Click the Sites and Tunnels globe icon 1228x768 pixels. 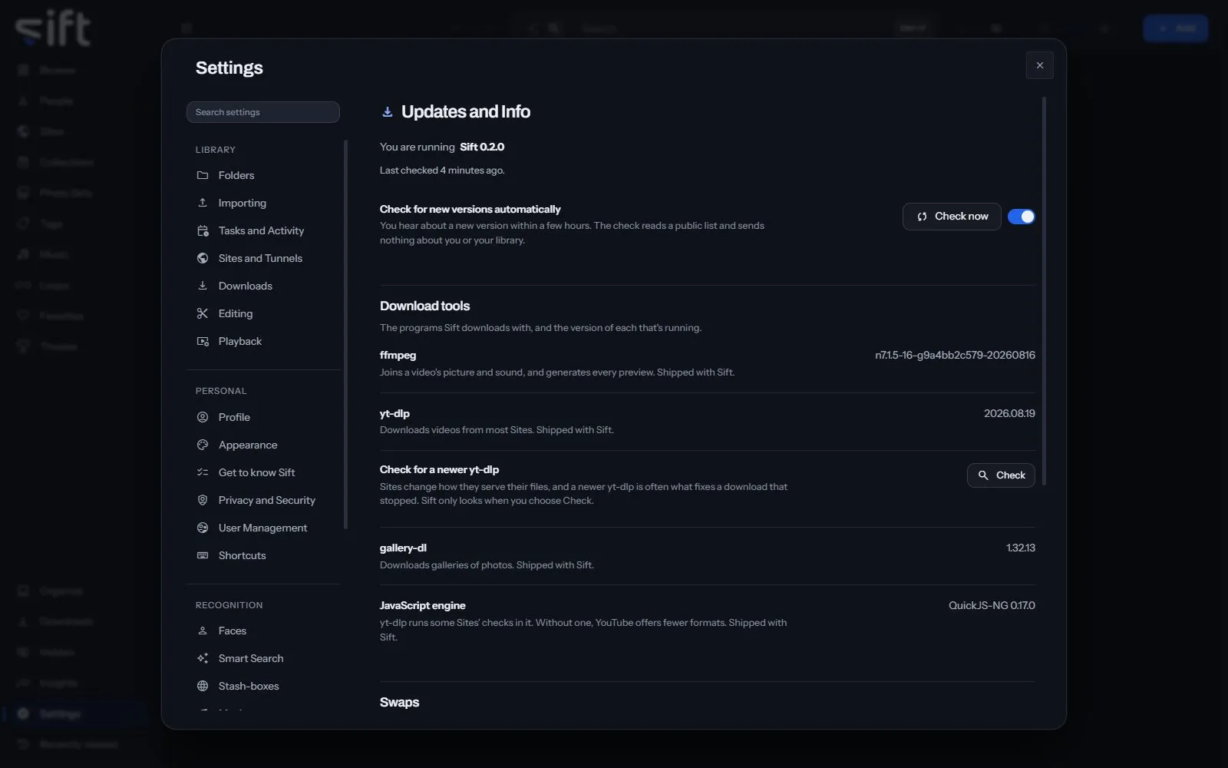pos(203,258)
